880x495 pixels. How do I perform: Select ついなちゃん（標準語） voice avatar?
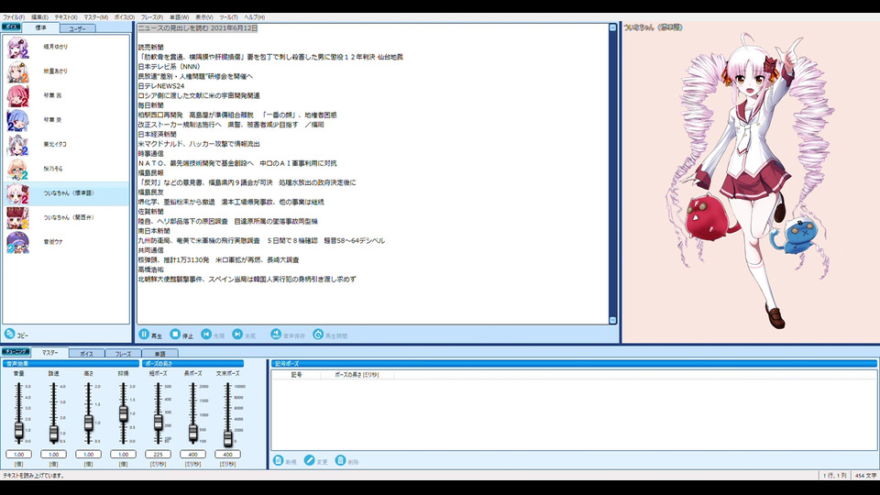[x=18, y=193]
